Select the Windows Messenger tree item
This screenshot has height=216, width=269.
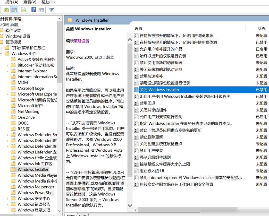point(36,187)
